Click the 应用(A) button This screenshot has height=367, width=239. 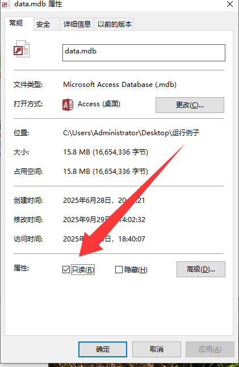(210, 349)
